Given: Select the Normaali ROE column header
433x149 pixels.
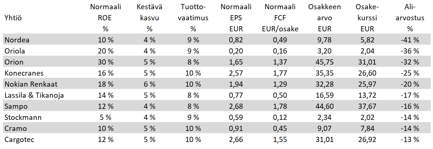Looking at the screenshot, I should 105,18.
